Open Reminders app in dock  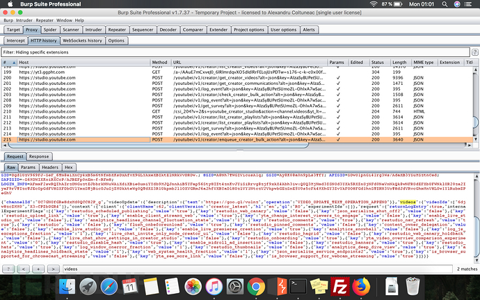pos(172,287)
